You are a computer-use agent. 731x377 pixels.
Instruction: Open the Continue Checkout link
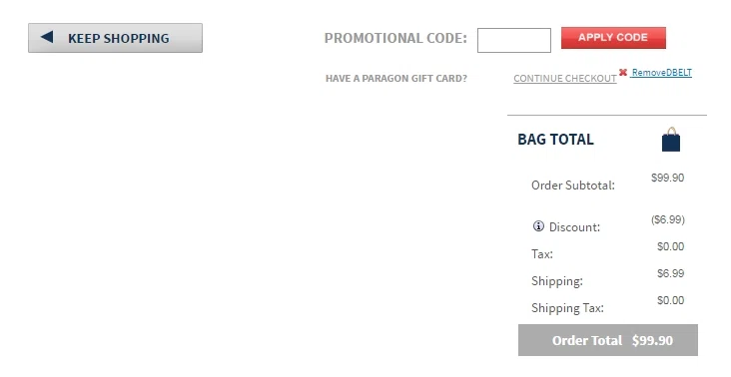click(565, 78)
